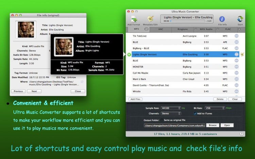Open the Bit Rate dropdown
The image size is (255, 159).
point(215,108)
